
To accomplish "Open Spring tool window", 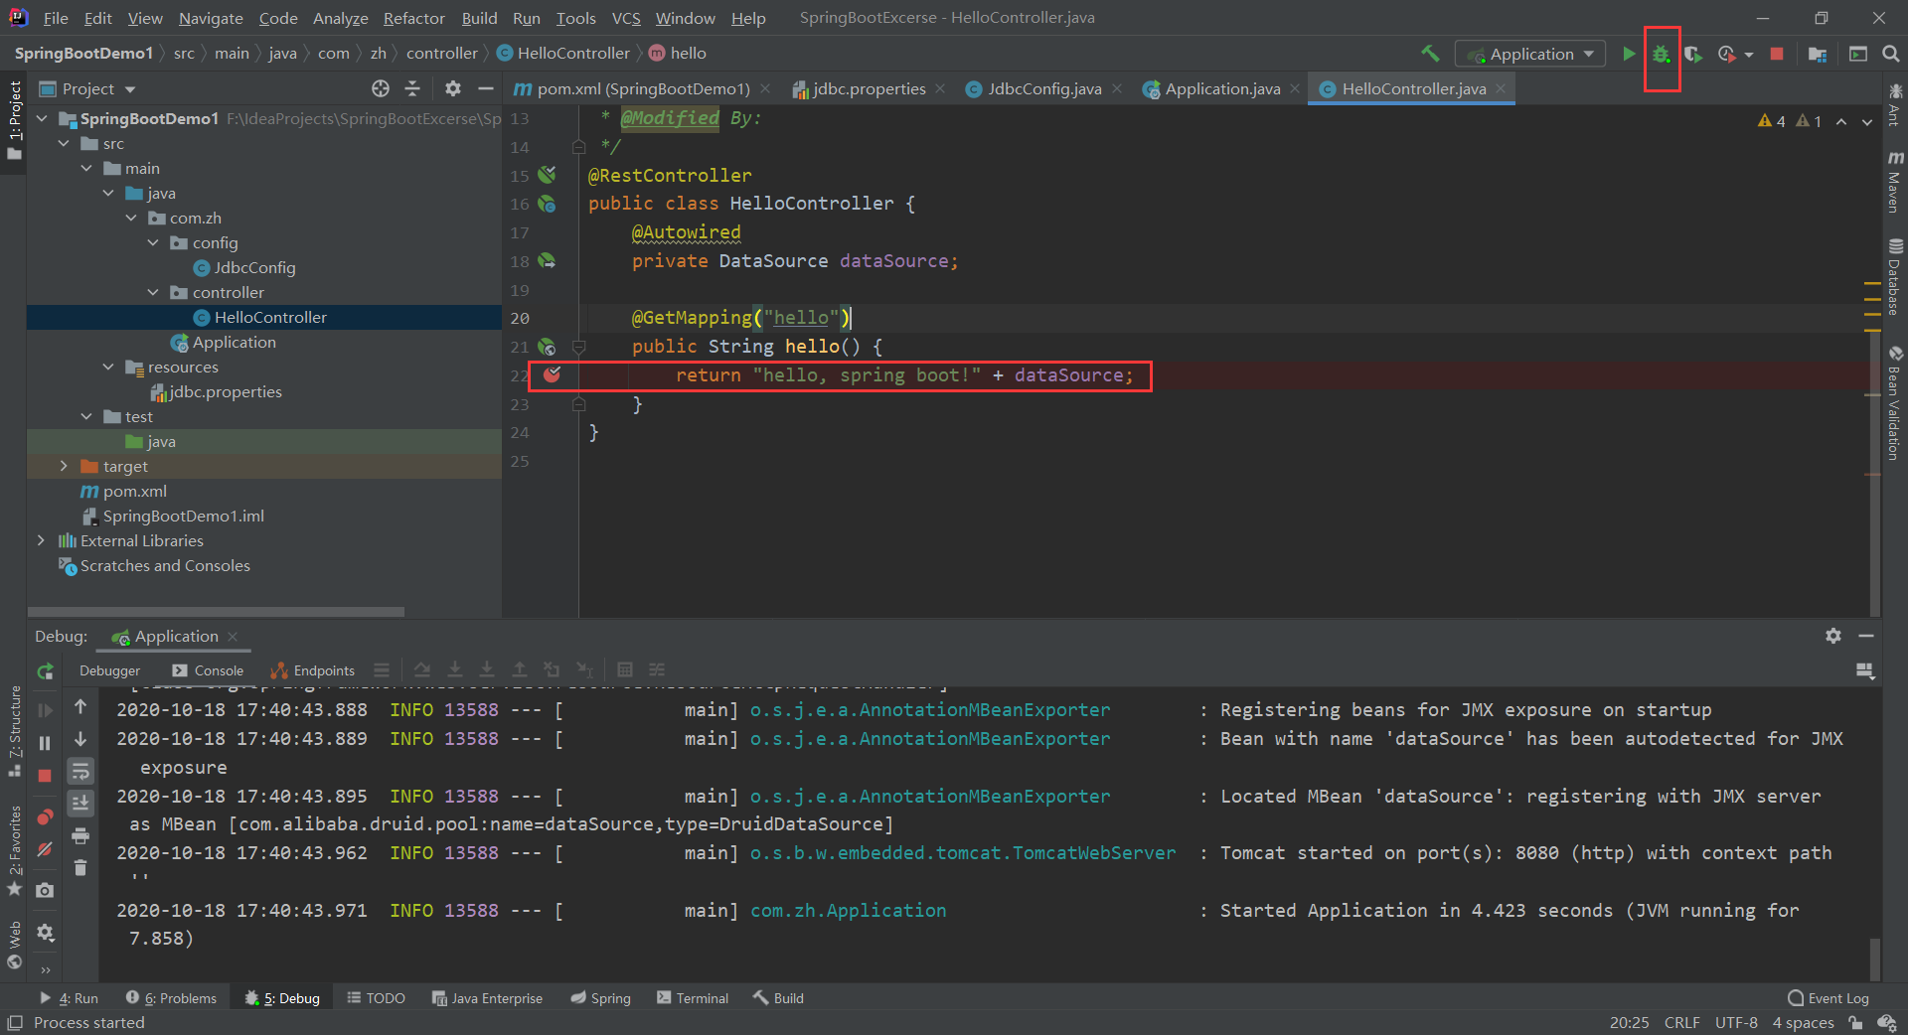I will pyautogui.click(x=600, y=998).
